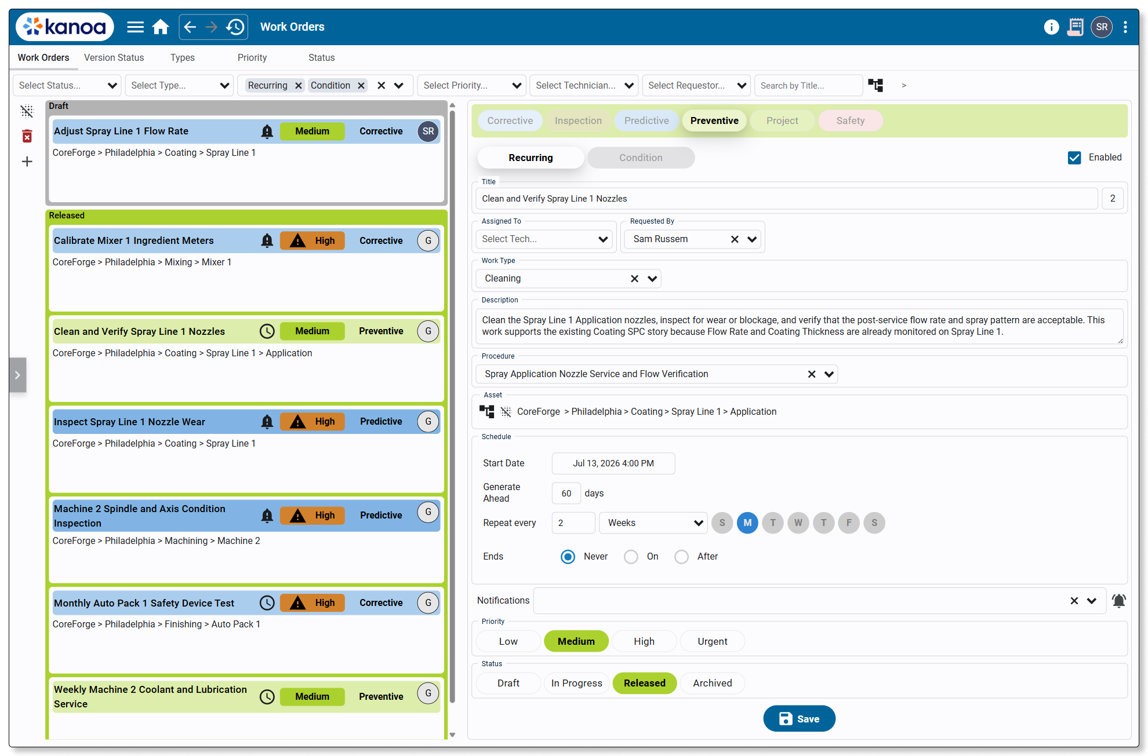Set status to Archived
This screenshot has height=756, width=1148.
(x=713, y=684)
